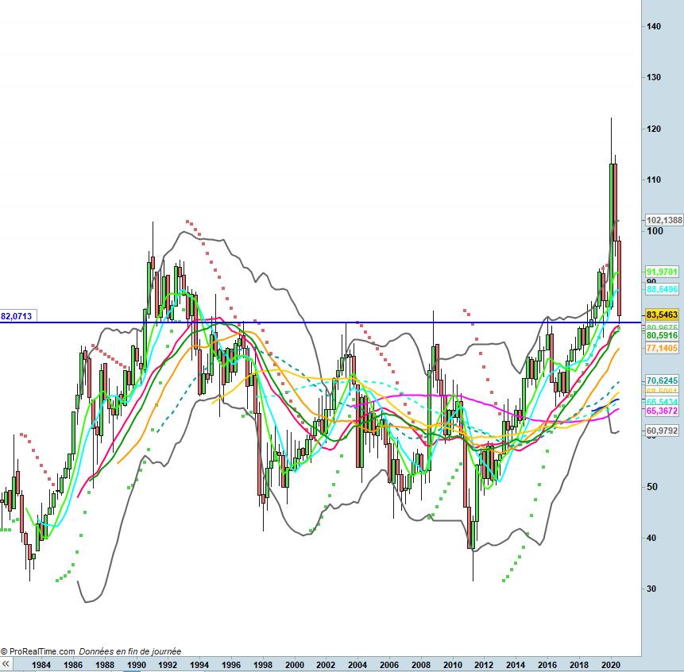The image size is (684, 672).
Task: Click the 110 price axis tick
Action: coord(654,180)
